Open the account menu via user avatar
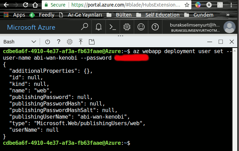This screenshot has width=239, height=151. click(x=229, y=27)
